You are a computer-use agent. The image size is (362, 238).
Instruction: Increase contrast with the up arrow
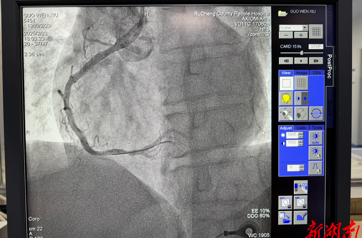click(300, 142)
